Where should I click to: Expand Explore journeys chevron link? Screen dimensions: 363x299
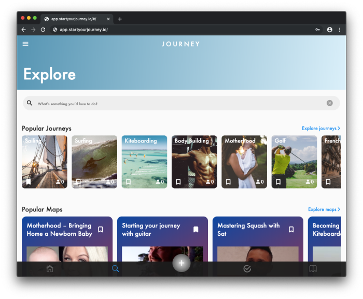pos(320,129)
